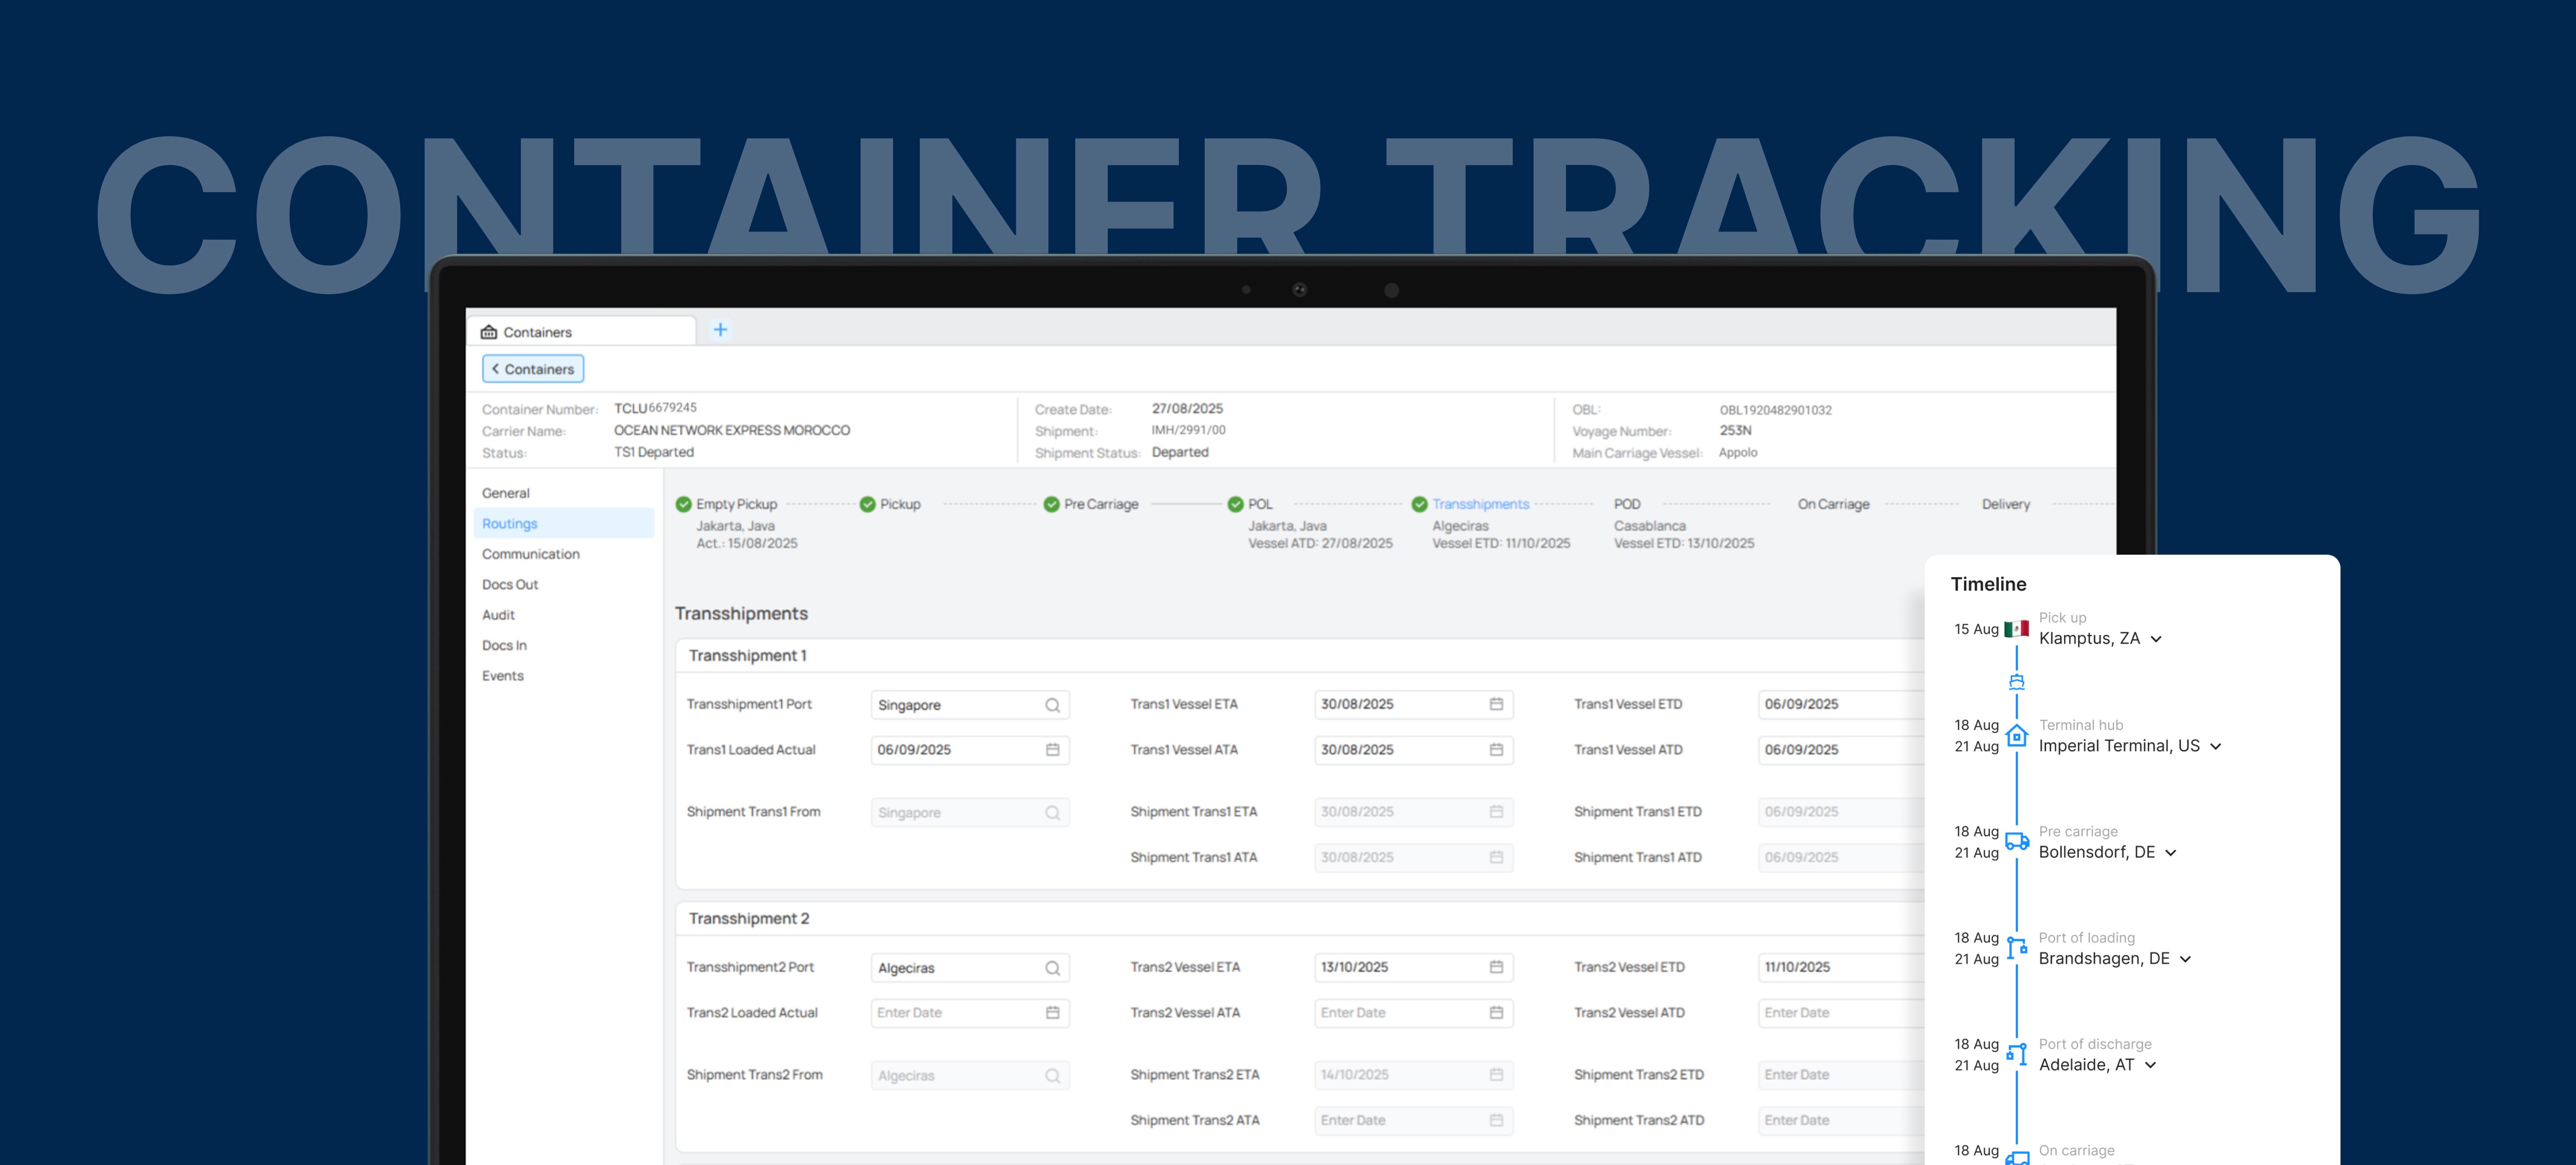Image resolution: width=2576 pixels, height=1165 pixels.
Task: Open calendar for Trans2 Vessel ETA
Action: 1496,967
